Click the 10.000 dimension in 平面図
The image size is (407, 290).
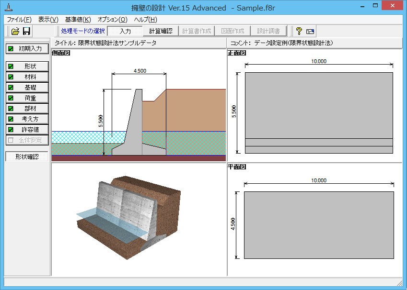coord(319,180)
